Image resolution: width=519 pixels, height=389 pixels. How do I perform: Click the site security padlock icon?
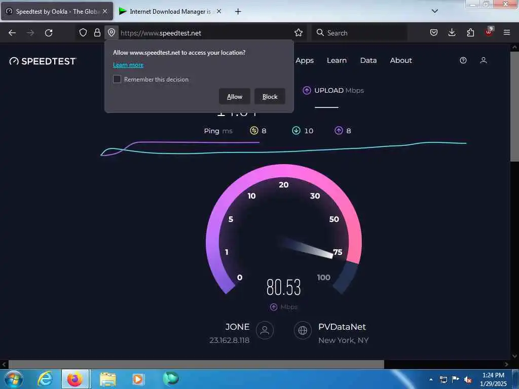[97, 32]
